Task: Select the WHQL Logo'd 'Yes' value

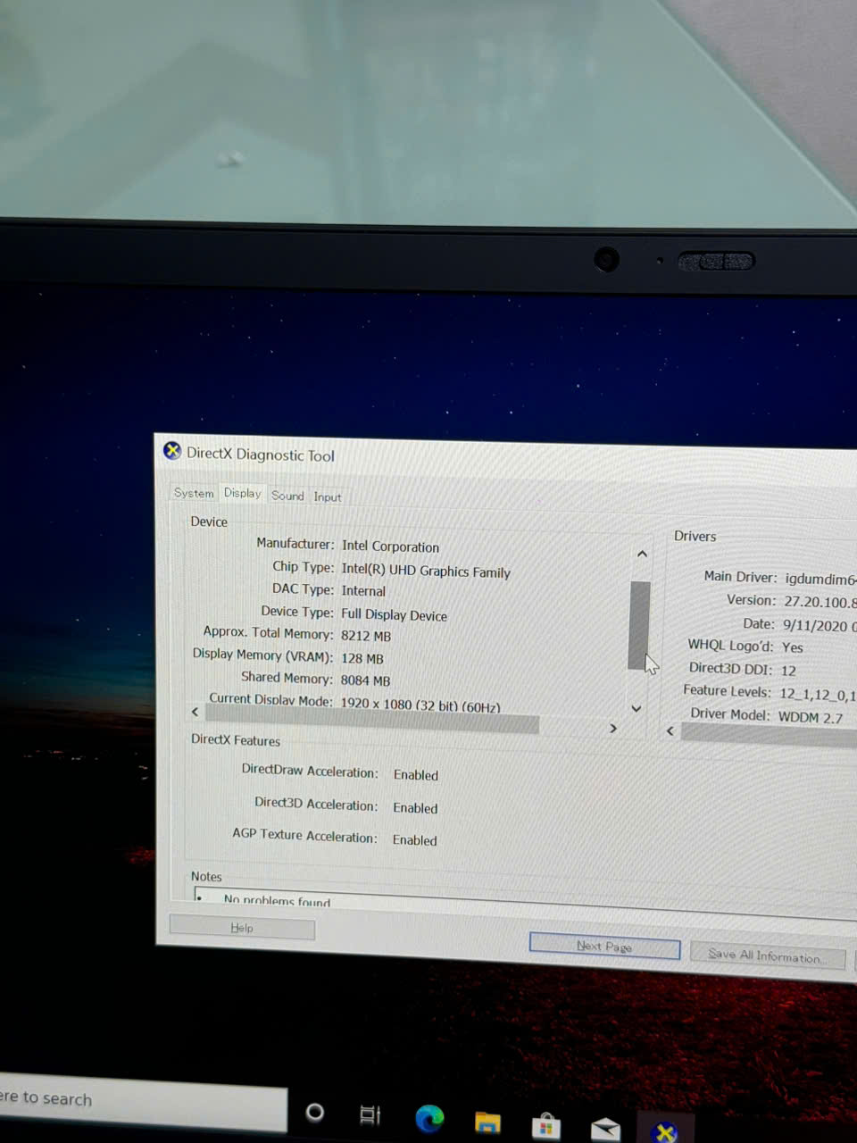Action: 793,647
